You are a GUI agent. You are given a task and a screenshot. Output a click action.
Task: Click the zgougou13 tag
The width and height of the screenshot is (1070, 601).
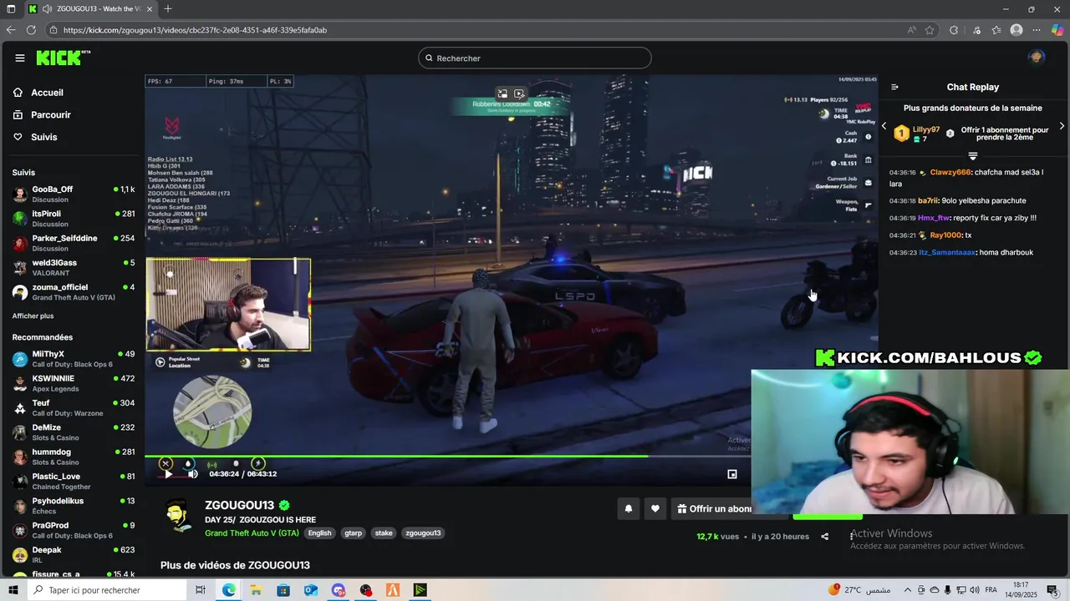[423, 533]
